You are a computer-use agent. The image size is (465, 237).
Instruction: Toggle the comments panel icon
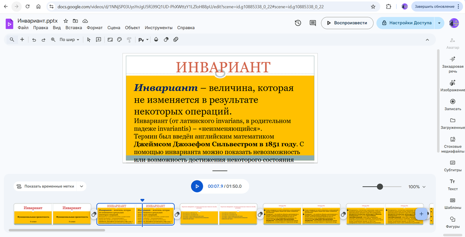tap(312, 23)
